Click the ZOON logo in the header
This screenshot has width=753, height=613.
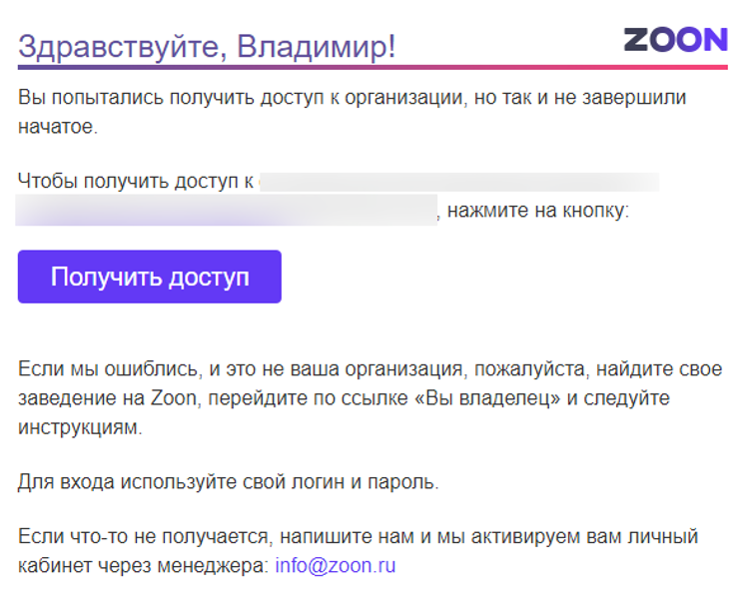(x=675, y=39)
